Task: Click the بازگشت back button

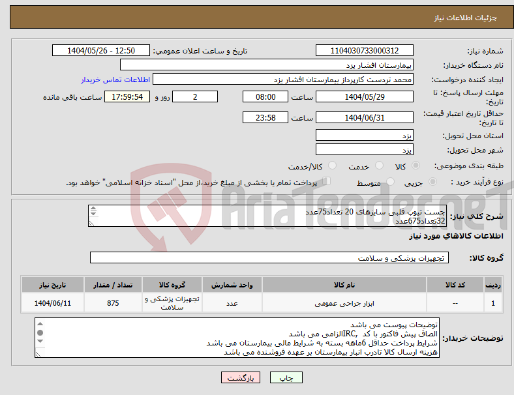Action: tap(241, 377)
